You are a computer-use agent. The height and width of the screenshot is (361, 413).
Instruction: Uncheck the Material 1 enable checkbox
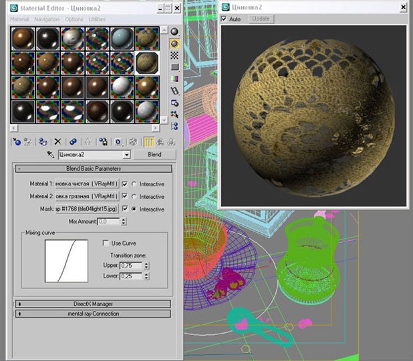(124, 184)
